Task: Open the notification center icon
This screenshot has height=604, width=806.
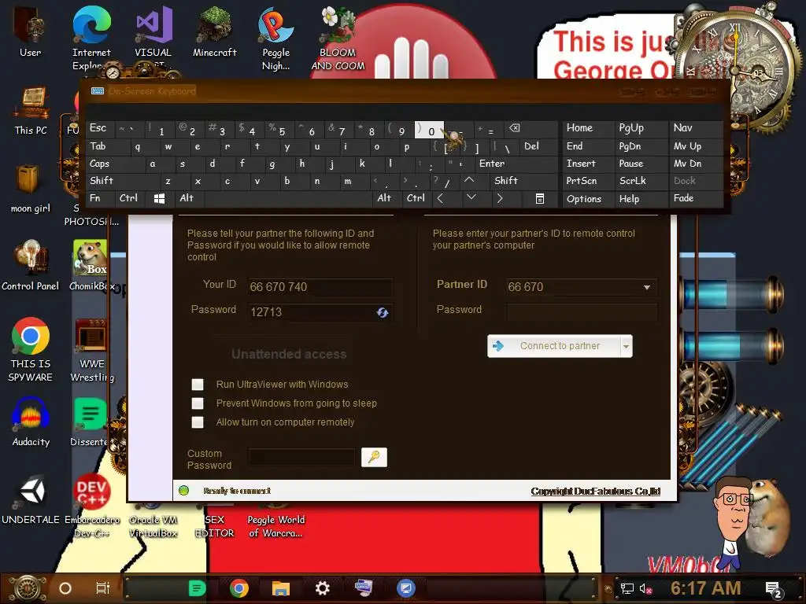Action: (774, 589)
